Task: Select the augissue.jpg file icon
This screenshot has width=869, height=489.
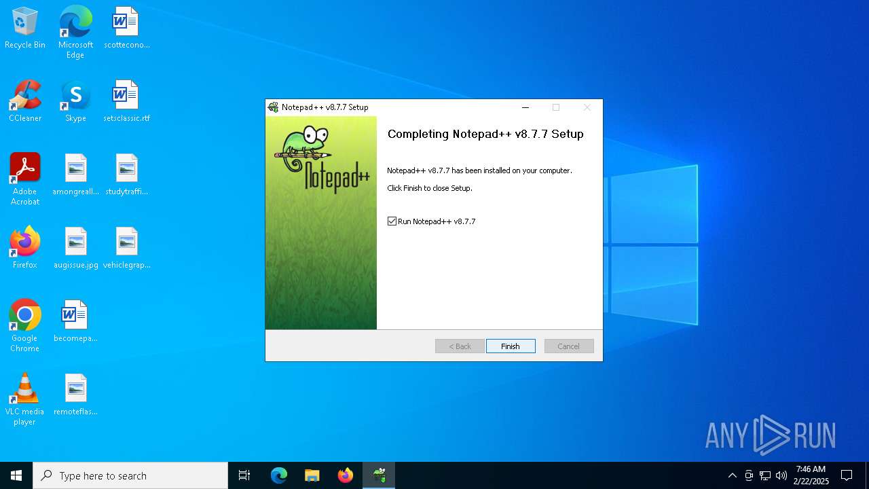Action: pyautogui.click(x=75, y=248)
